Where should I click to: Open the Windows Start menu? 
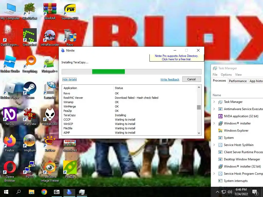click(6, 192)
